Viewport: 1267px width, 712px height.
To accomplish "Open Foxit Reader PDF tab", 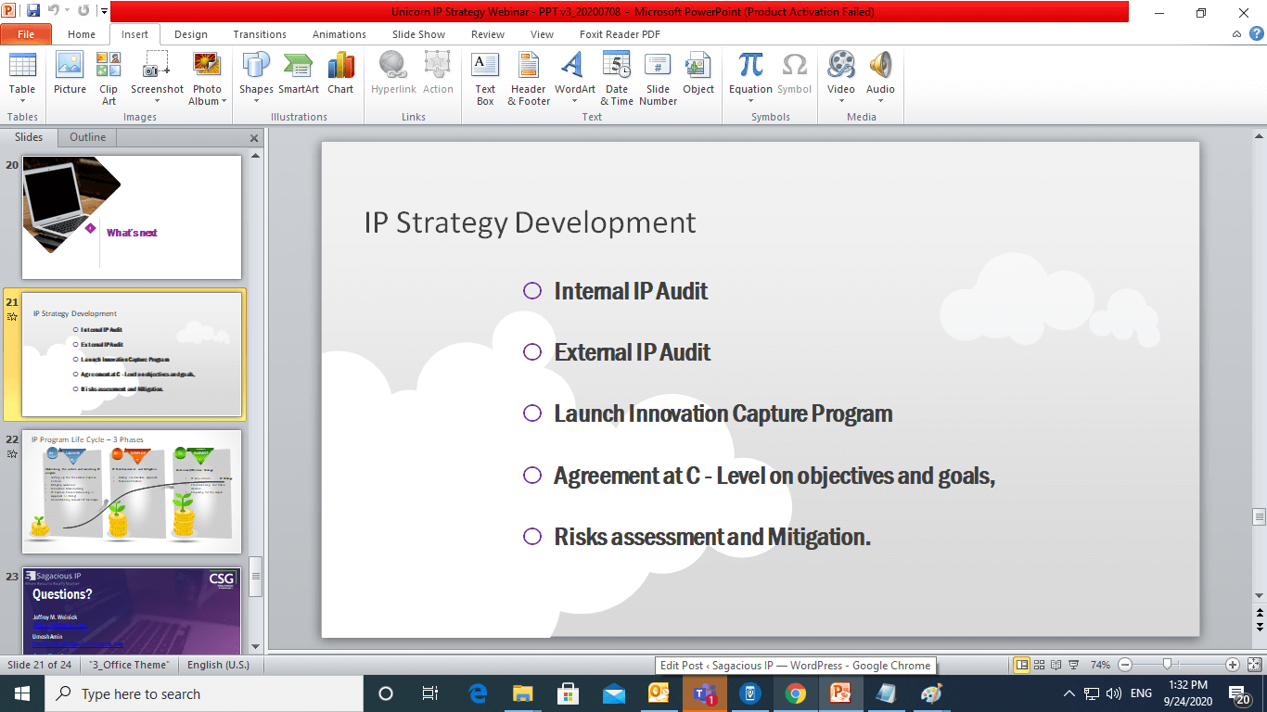I will (x=620, y=34).
